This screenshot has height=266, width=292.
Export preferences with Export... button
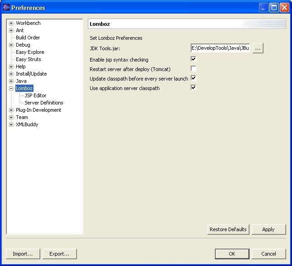pyautogui.click(x=59, y=254)
